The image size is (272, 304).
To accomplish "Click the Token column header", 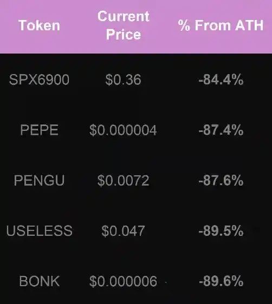I will (x=39, y=25).
